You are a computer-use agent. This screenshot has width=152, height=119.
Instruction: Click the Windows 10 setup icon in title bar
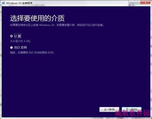(4, 3)
